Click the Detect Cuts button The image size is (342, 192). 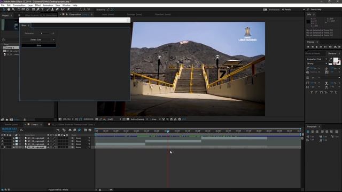[36, 39]
